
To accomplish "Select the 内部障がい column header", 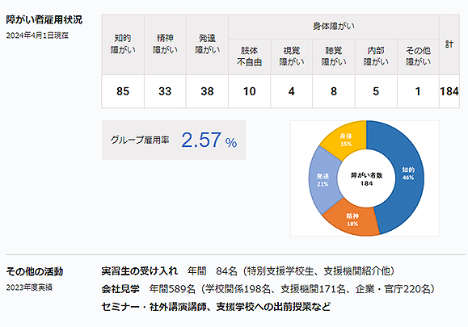I will click(x=376, y=57).
